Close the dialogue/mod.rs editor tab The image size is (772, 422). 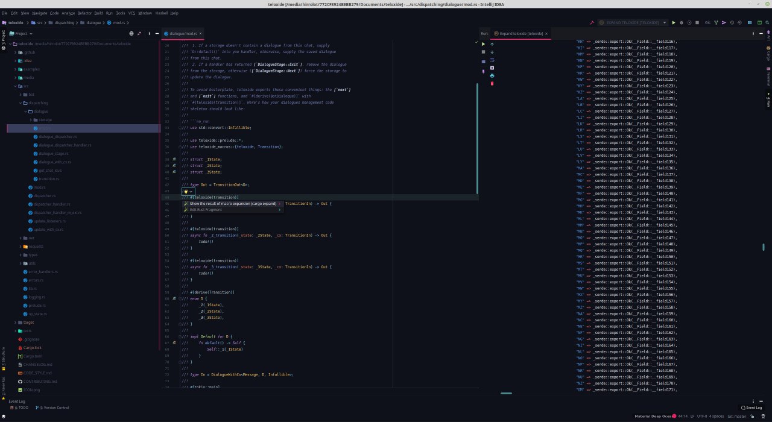[x=201, y=34]
